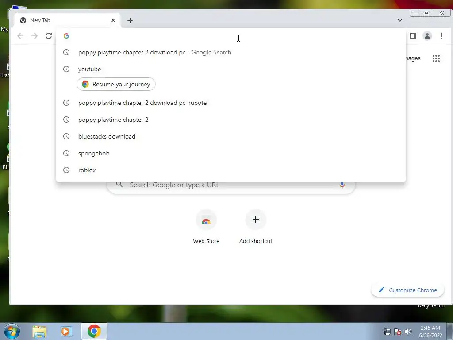Click in the address bar field
This screenshot has width=453, height=340.
[x=231, y=36]
